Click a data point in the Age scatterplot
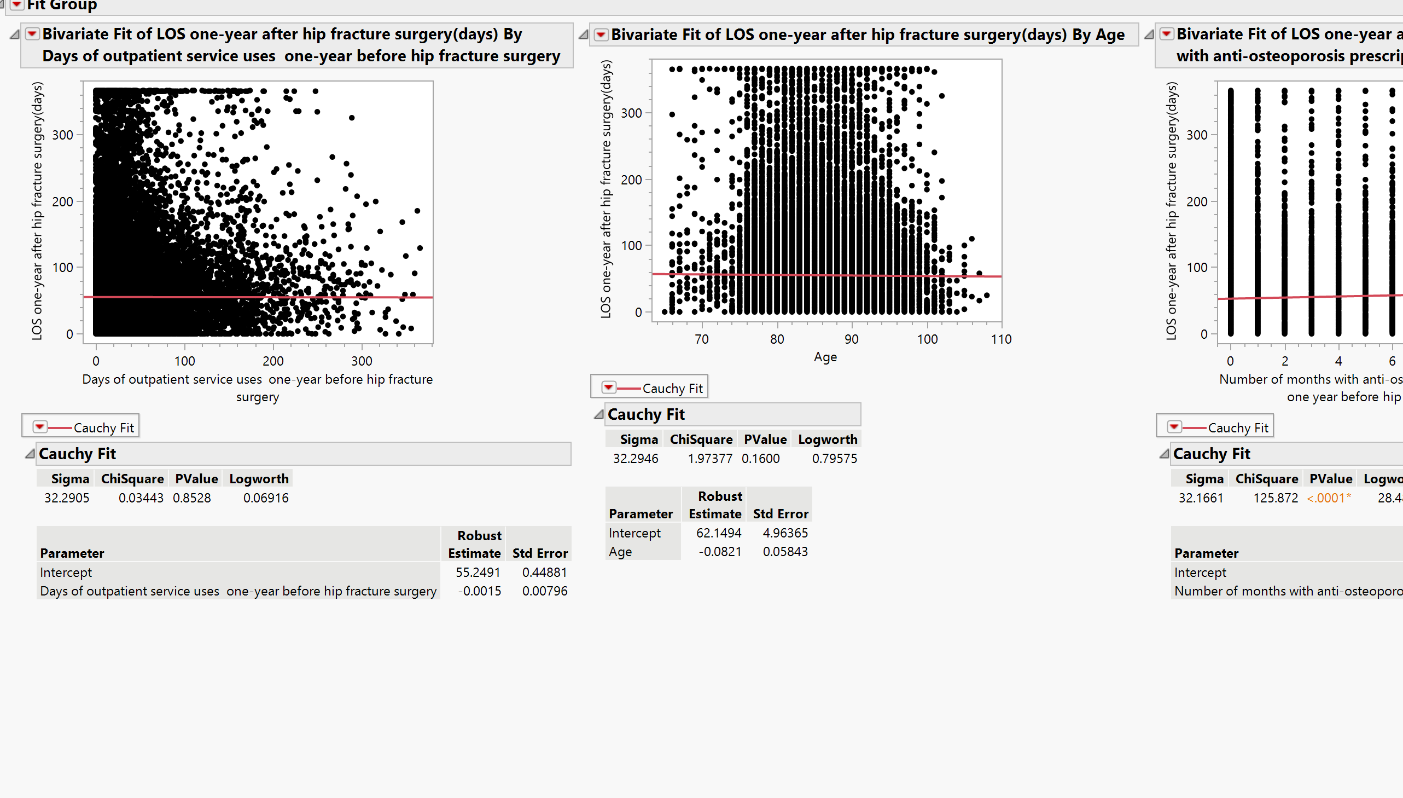Image resolution: width=1403 pixels, height=798 pixels. [822, 192]
